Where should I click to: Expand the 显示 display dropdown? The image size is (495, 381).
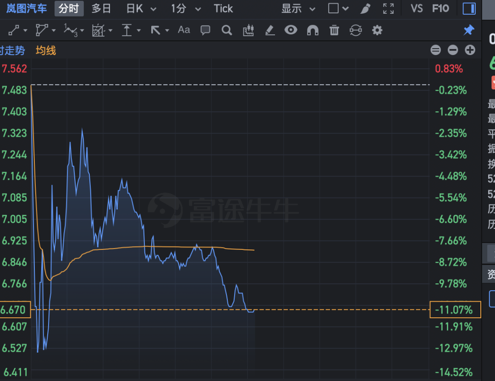coord(298,9)
